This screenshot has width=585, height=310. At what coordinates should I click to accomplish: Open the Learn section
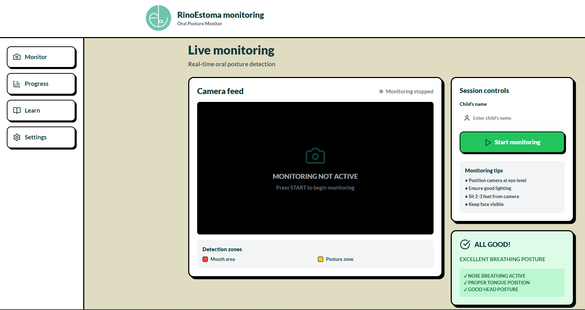point(41,110)
